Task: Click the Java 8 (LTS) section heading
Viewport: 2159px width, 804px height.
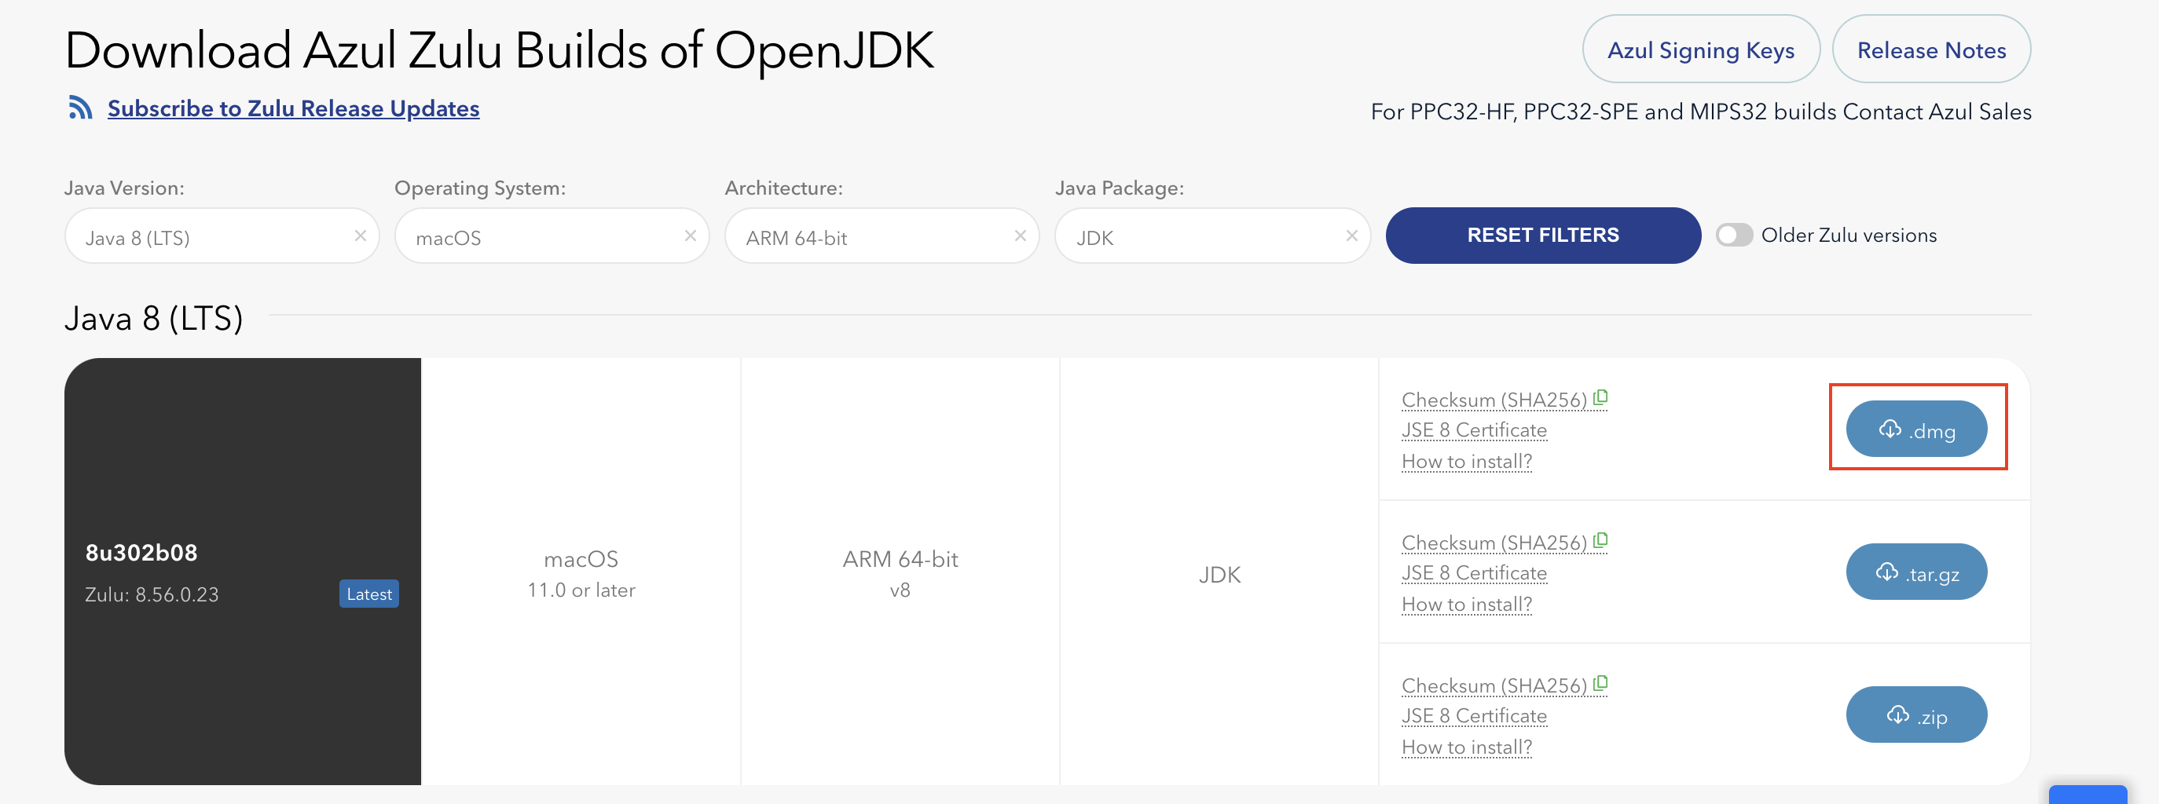Action: pos(154,318)
